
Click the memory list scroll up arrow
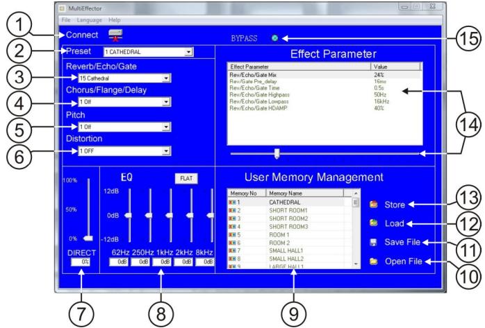tap(356, 193)
